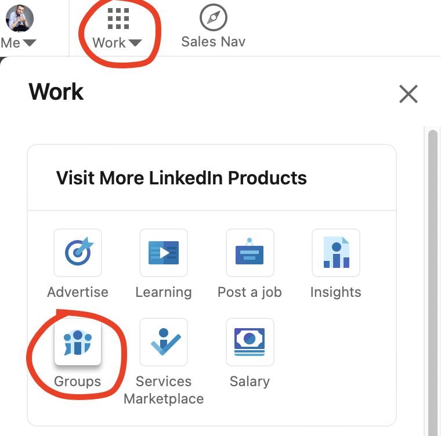Click the Work panel vertical scrollbar
This screenshot has width=441, height=436.
pos(432,278)
